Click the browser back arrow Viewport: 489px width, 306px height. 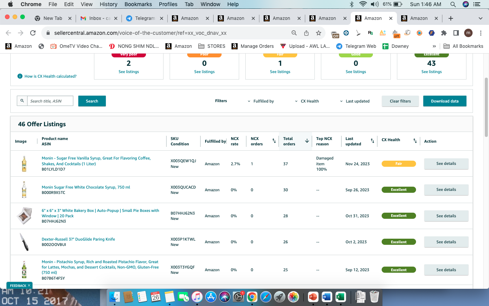coord(8,33)
